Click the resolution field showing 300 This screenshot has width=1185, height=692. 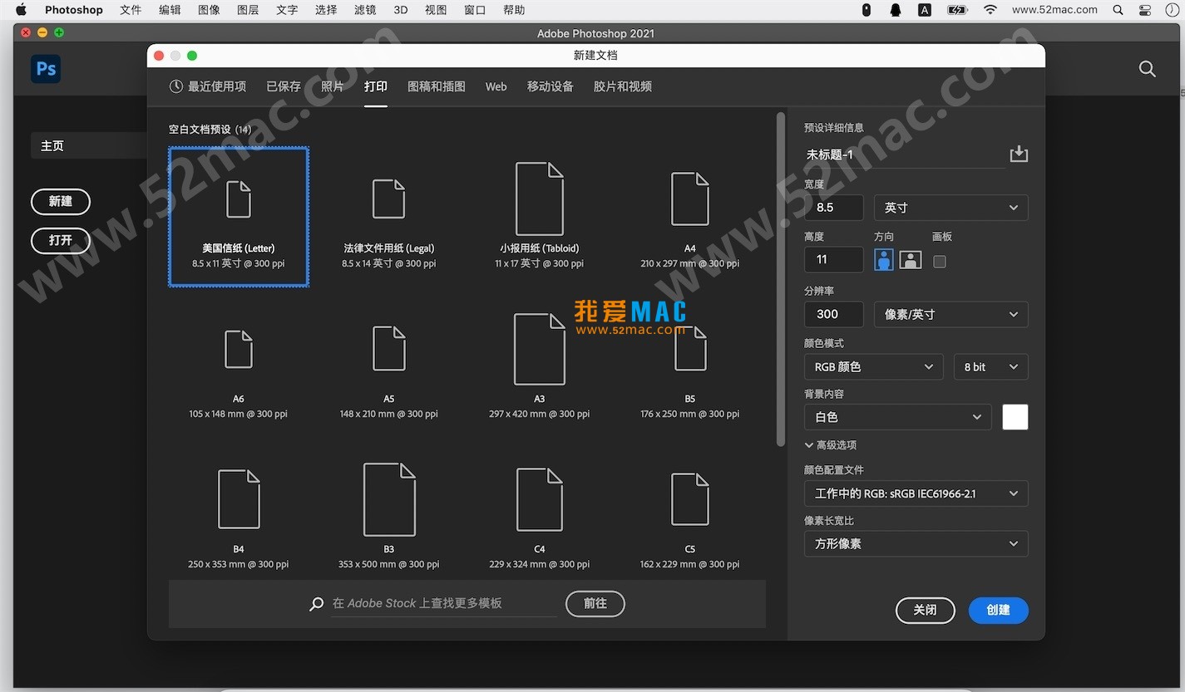tap(833, 314)
